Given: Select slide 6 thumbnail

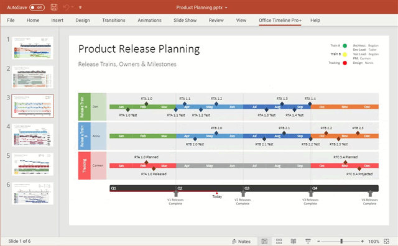Looking at the screenshot, I should [x=32, y=193].
